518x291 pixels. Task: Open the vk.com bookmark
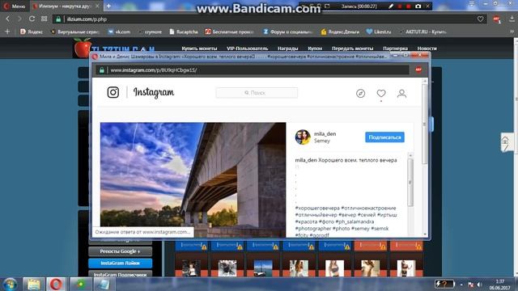119,32
